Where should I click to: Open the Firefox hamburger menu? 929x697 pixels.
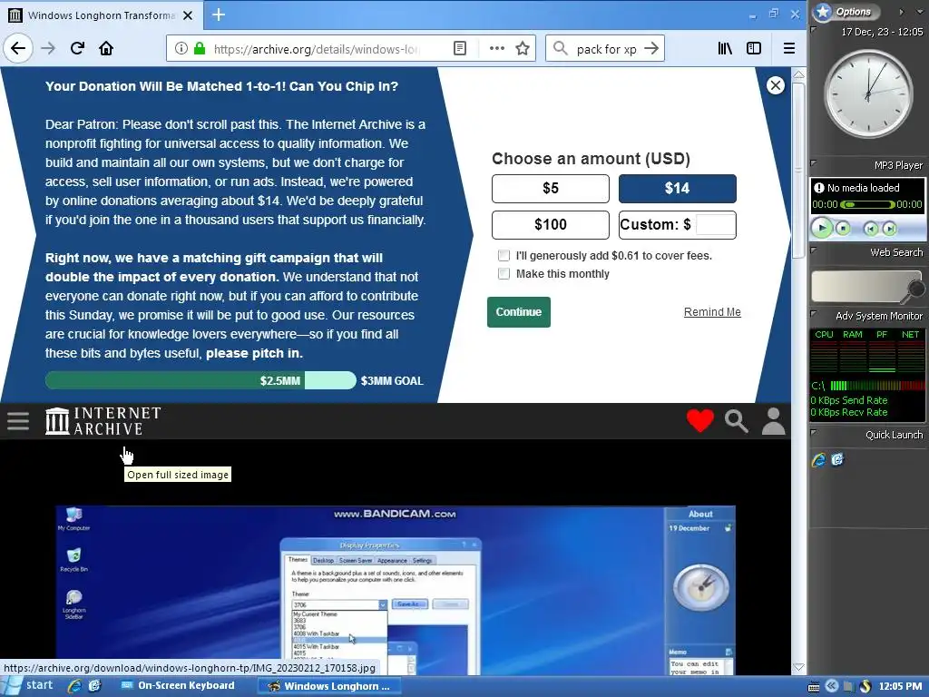coord(789,49)
